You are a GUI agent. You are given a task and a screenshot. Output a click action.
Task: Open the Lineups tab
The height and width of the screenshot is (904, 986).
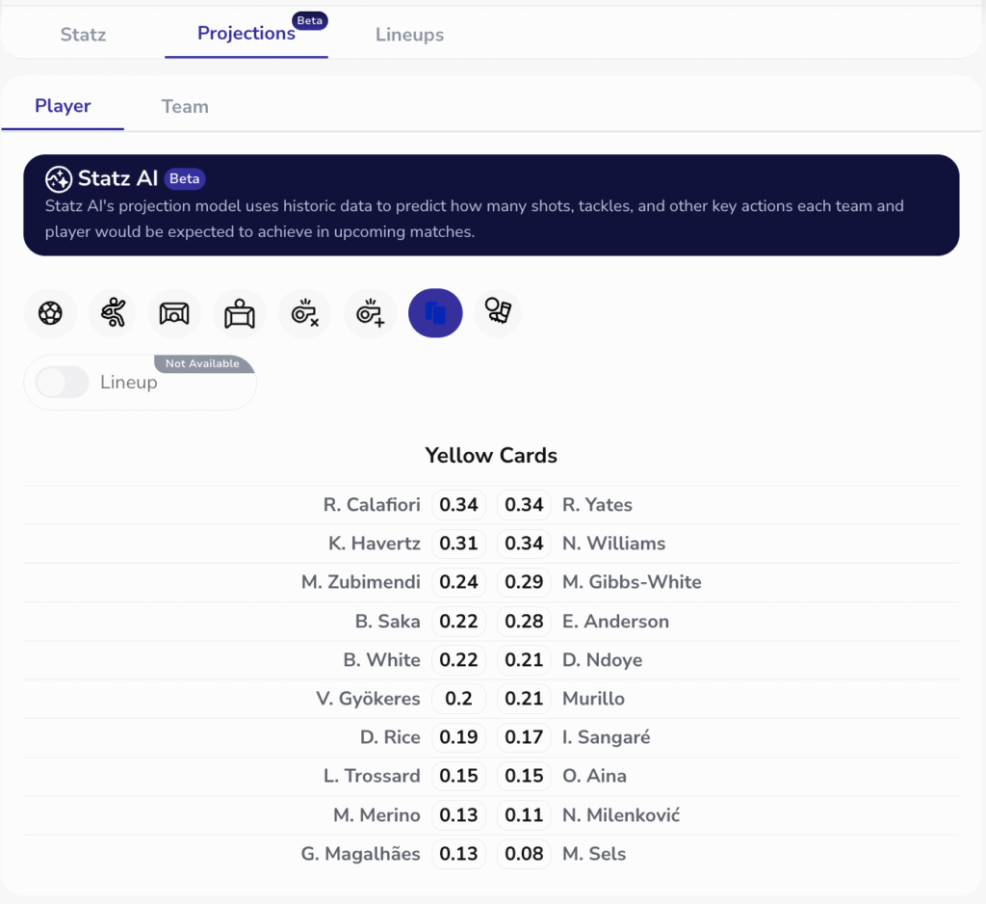(x=409, y=35)
